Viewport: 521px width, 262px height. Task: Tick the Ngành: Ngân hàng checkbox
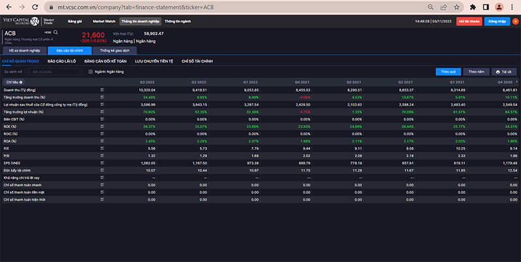[x=91, y=72]
